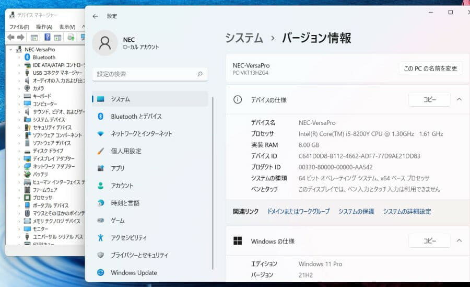The width and height of the screenshot is (470, 287).
Task: Expand the USB コネクタ マネージャー node
Action: pyautogui.click(x=19, y=73)
